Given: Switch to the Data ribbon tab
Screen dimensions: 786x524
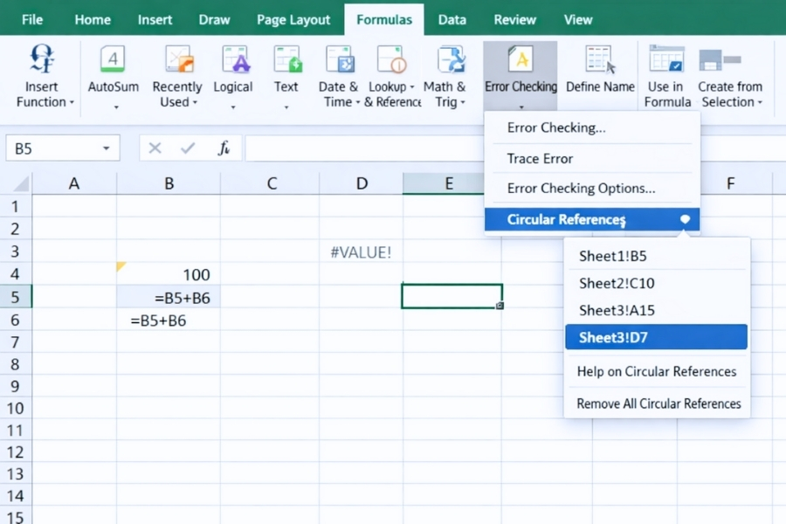Looking at the screenshot, I should pos(452,19).
